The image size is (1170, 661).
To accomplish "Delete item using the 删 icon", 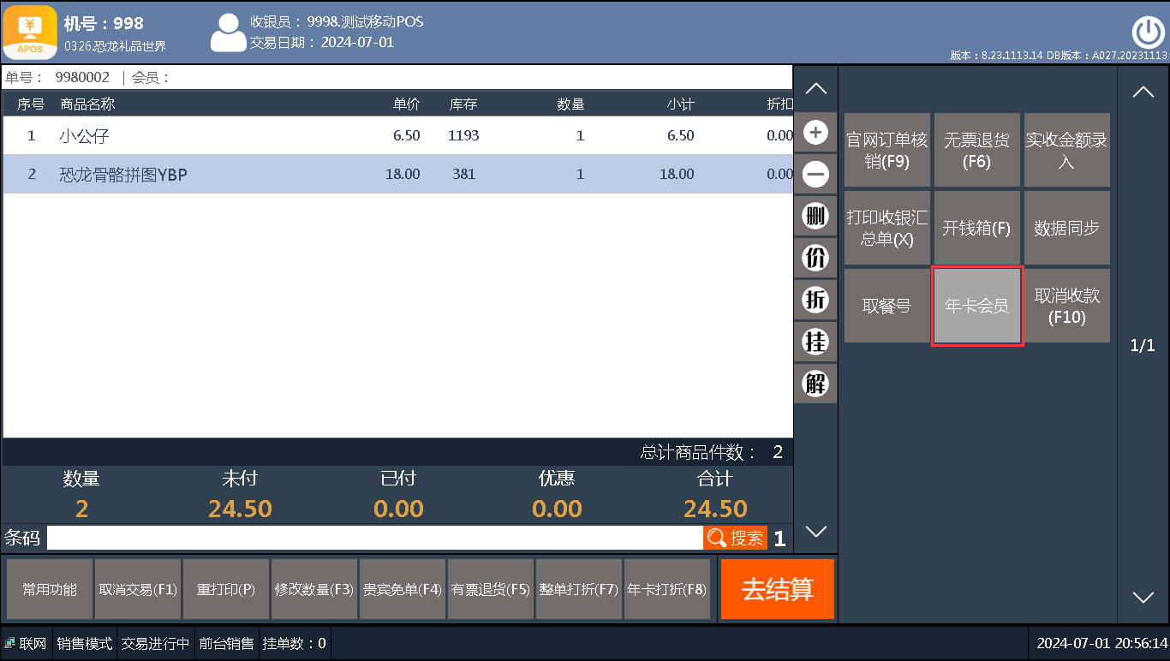I will coord(816,216).
